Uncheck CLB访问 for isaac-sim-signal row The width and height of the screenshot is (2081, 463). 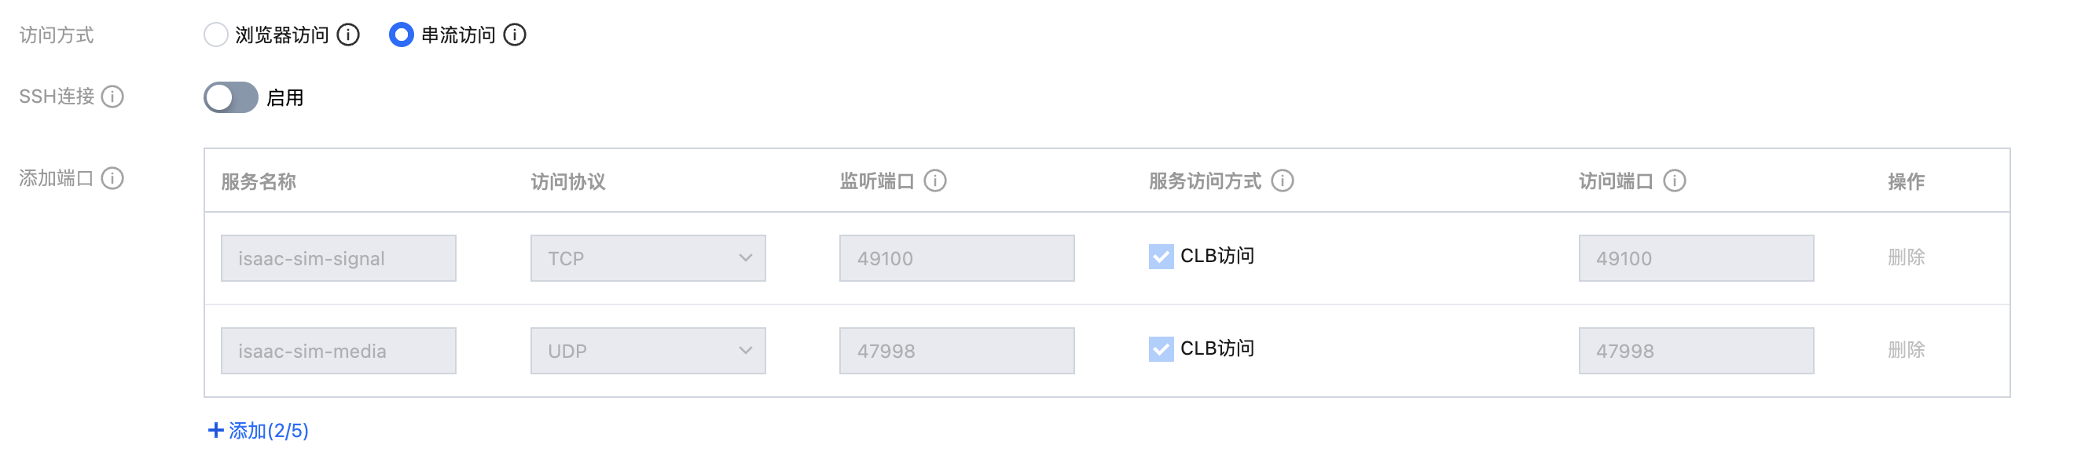pyautogui.click(x=1161, y=257)
